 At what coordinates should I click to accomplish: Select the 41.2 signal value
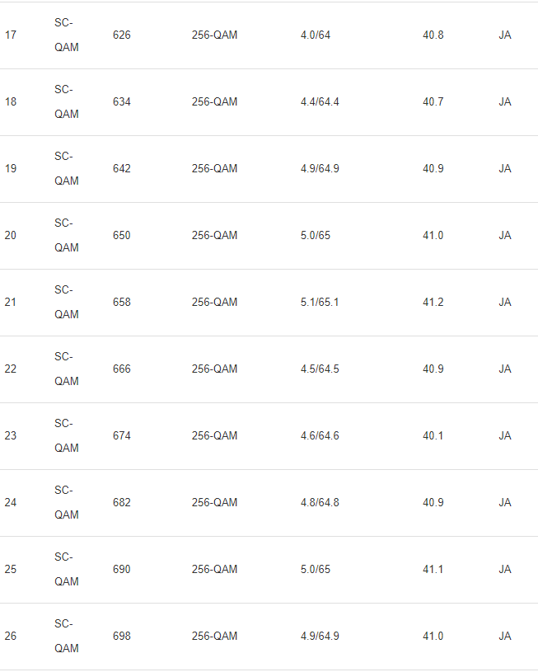433,303
